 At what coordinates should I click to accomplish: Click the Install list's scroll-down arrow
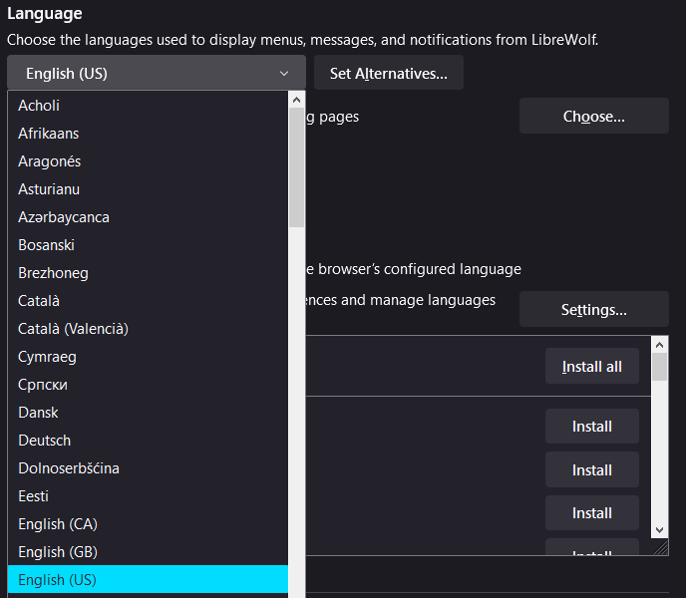659,530
